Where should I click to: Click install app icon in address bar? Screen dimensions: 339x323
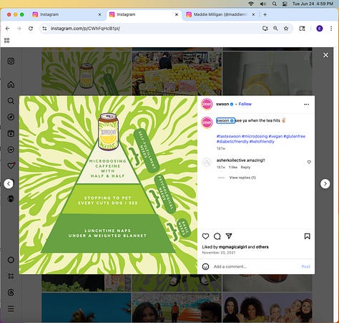[x=265, y=29]
